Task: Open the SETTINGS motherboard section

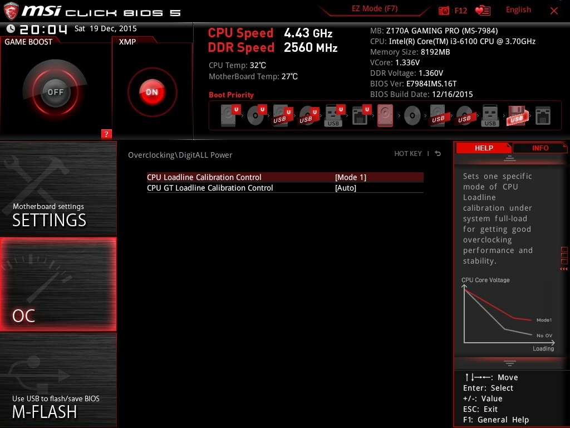Action: [58, 188]
